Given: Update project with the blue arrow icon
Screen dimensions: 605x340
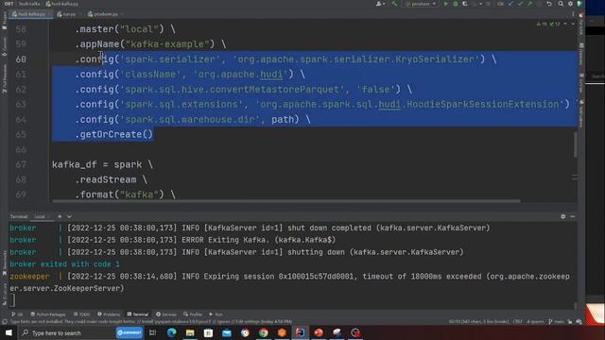Looking at the screenshot, I should (x=511, y=4).
